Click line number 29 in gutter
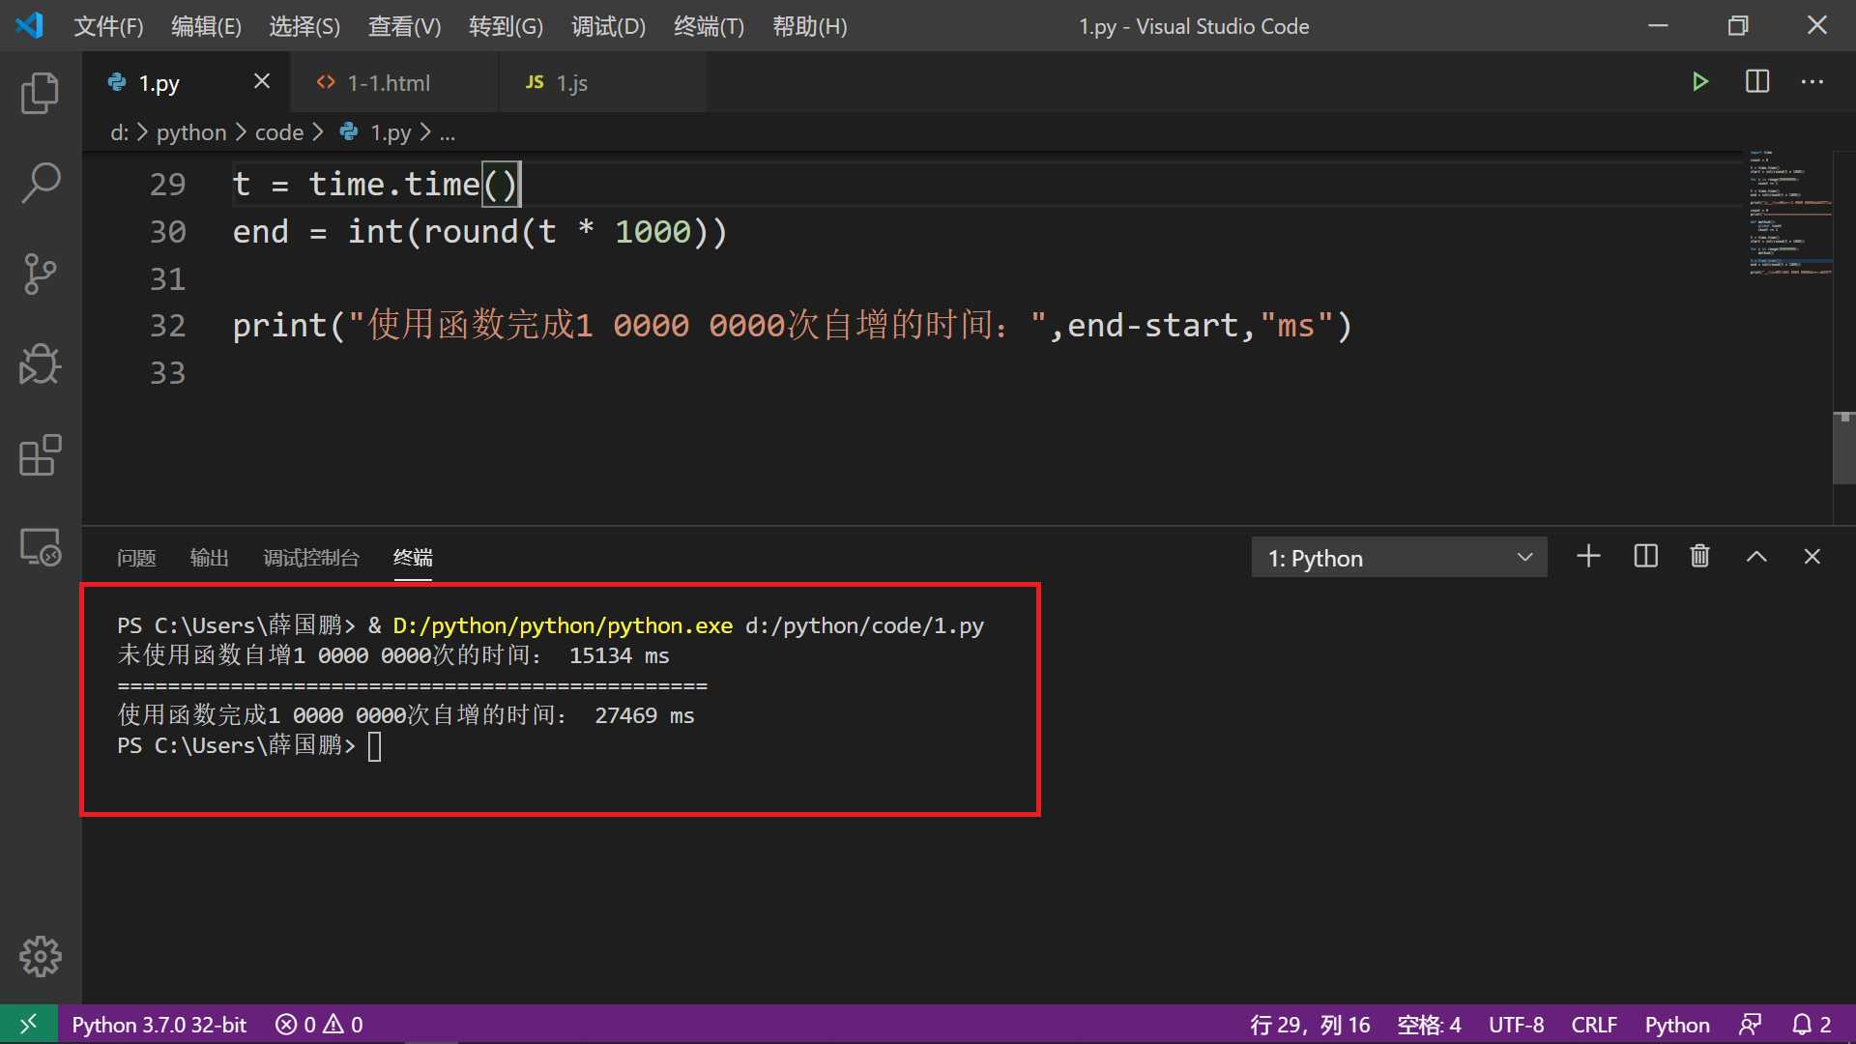Screen dimensions: 1856x1044 (167, 185)
